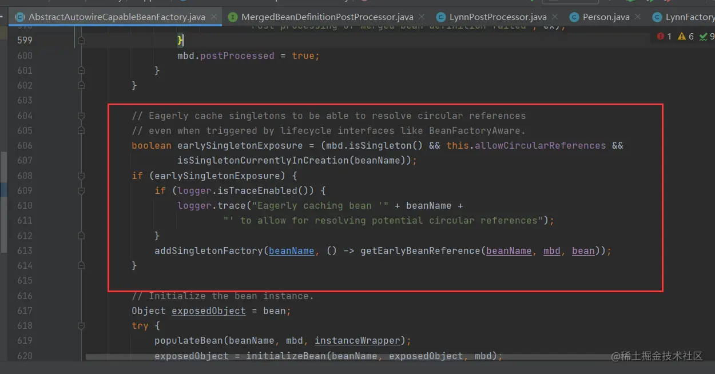Open the LynnFactory tab
The height and width of the screenshot is (374, 715).
pyautogui.click(x=690, y=17)
